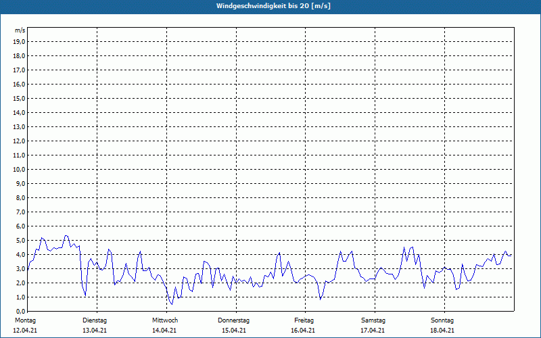Viewport: 541px width, 338px height.
Task: Click the '6,0' y-axis label
Action: point(20,226)
